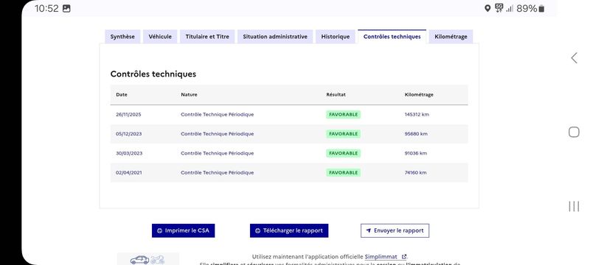
Task: Tap the Android home square icon
Action: click(x=574, y=132)
